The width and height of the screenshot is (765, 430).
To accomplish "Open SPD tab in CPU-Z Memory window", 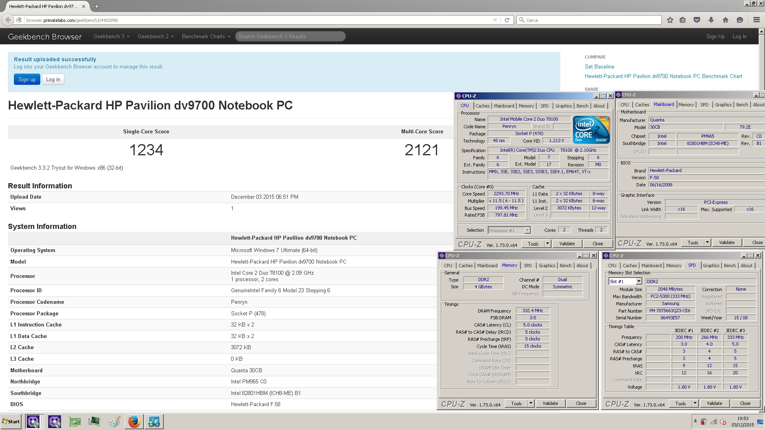I will tap(528, 266).
